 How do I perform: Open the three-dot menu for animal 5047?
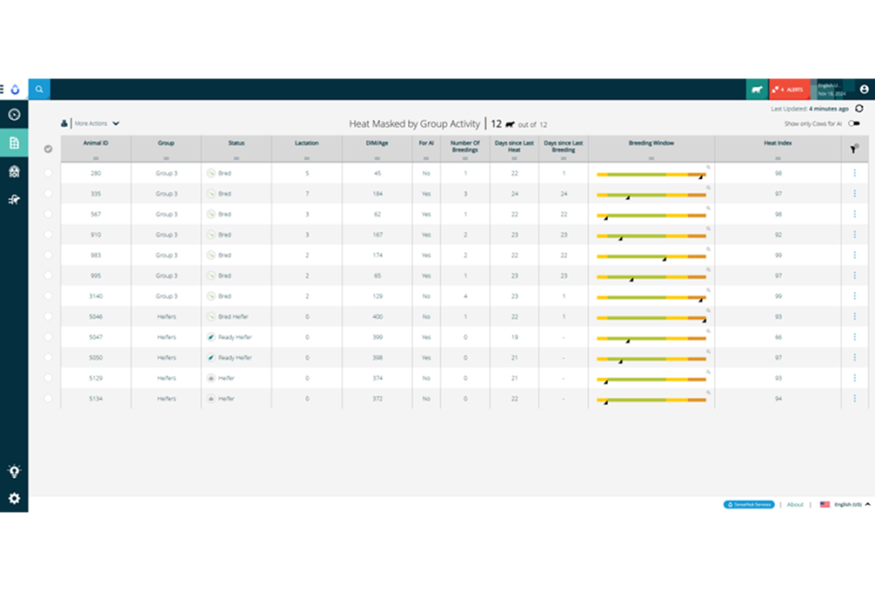pyautogui.click(x=854, y=337)
